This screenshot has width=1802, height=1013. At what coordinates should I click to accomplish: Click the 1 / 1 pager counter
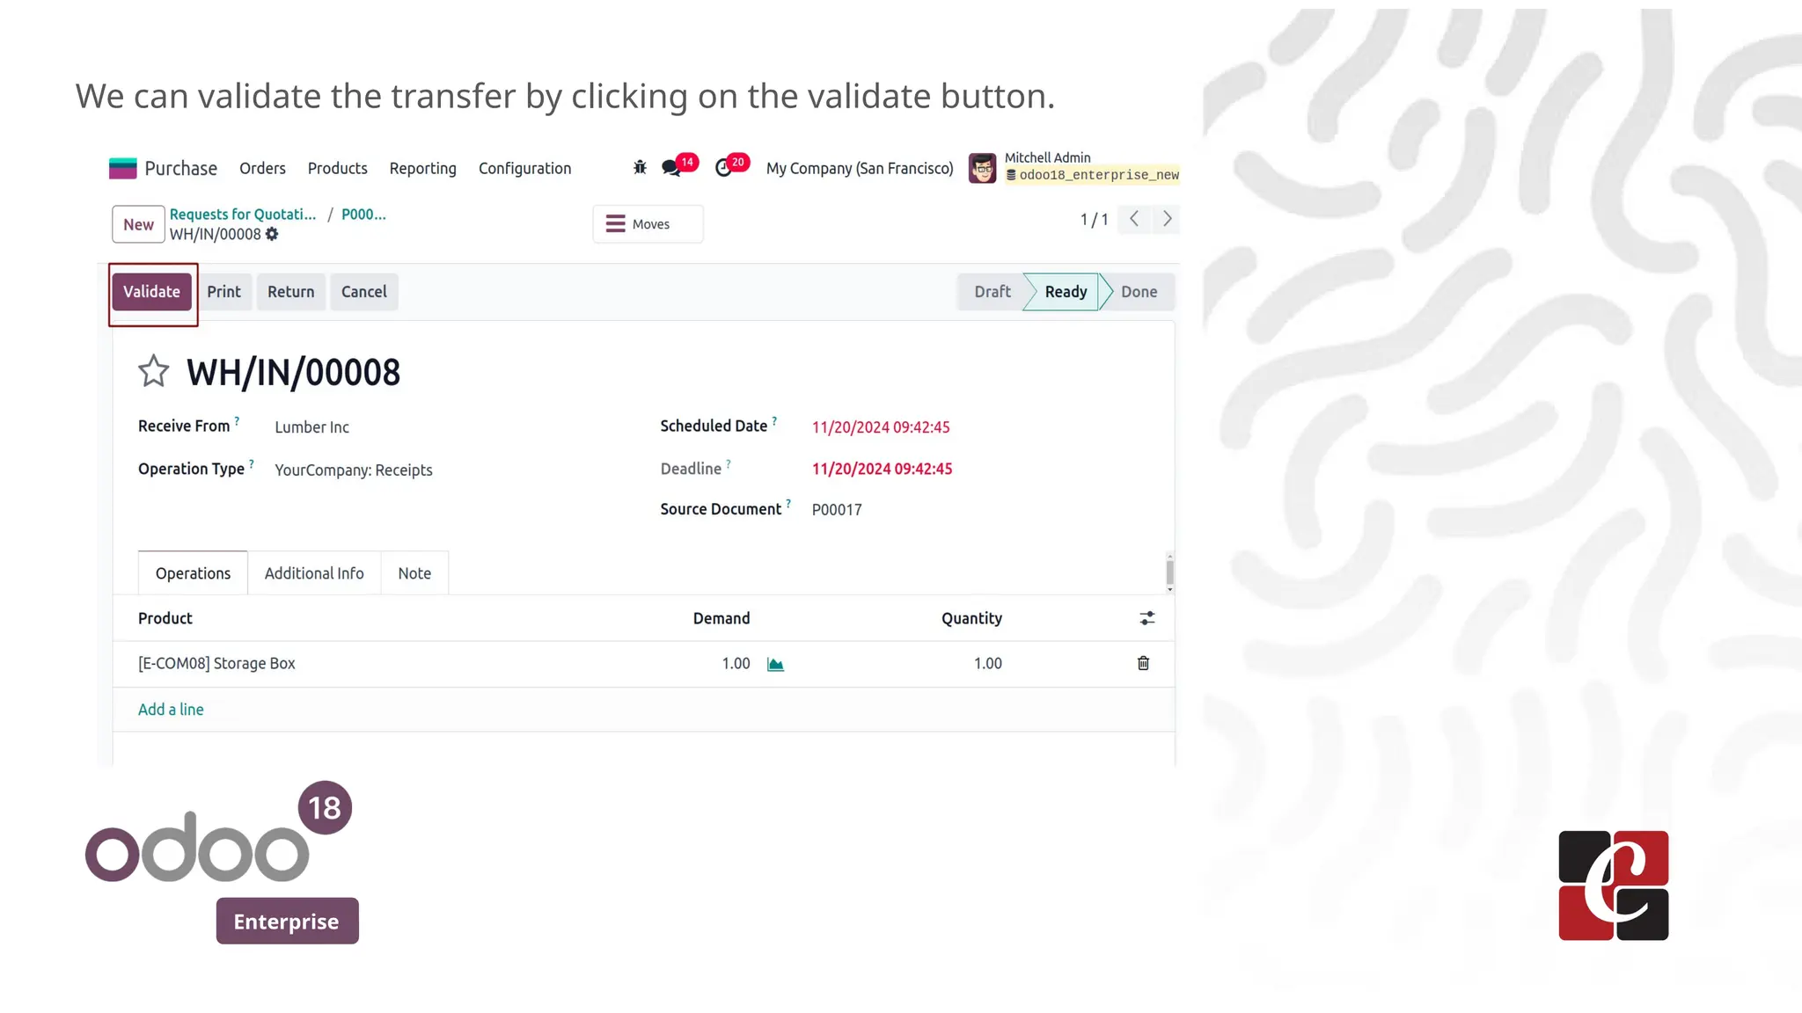(x=1094, y=220)
